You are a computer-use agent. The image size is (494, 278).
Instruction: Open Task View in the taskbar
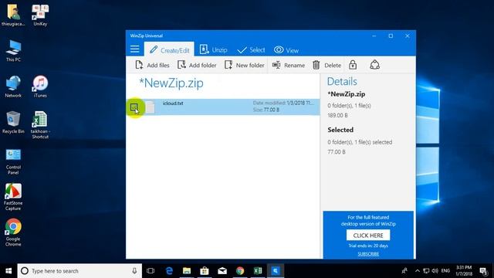coord(151,271)
